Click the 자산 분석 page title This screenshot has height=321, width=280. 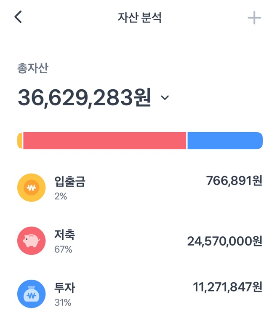tap(140, 18)
